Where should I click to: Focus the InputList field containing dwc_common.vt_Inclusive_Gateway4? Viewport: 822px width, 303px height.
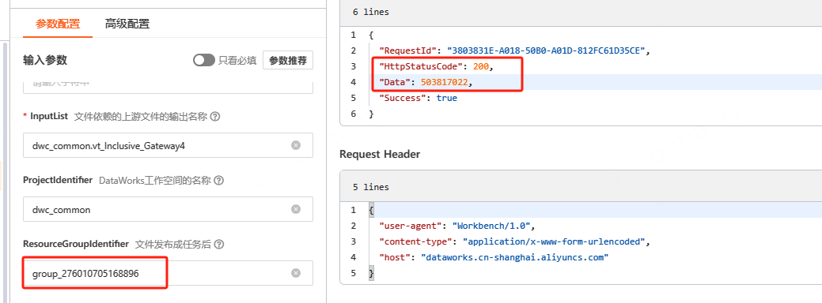[169, 145]
